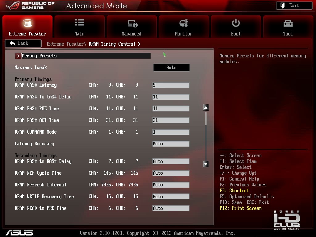The width and height of the screenshot is (316, 237).
Task: Open the Tool tab
Action: [288, 27]
